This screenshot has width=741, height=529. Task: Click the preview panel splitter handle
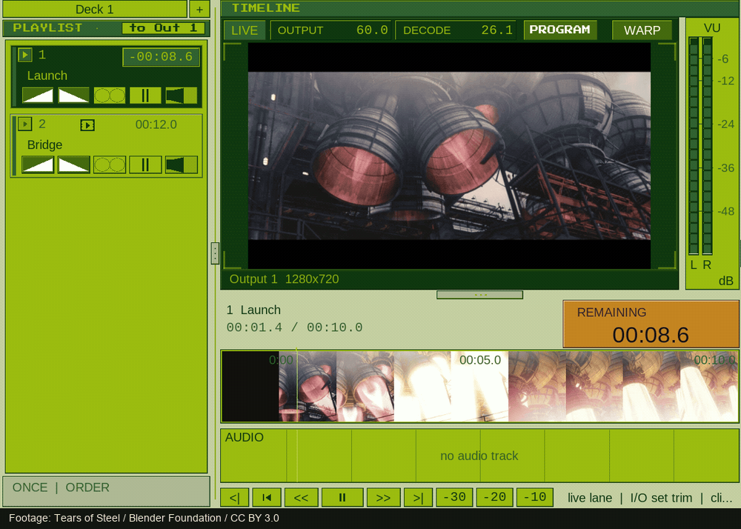[479, 295]
